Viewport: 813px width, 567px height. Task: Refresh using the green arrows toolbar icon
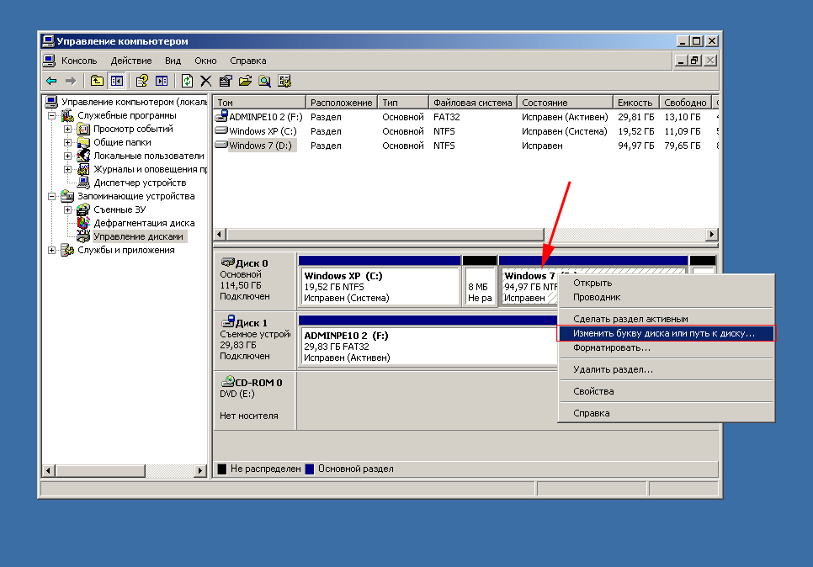(x=187, y=81)
